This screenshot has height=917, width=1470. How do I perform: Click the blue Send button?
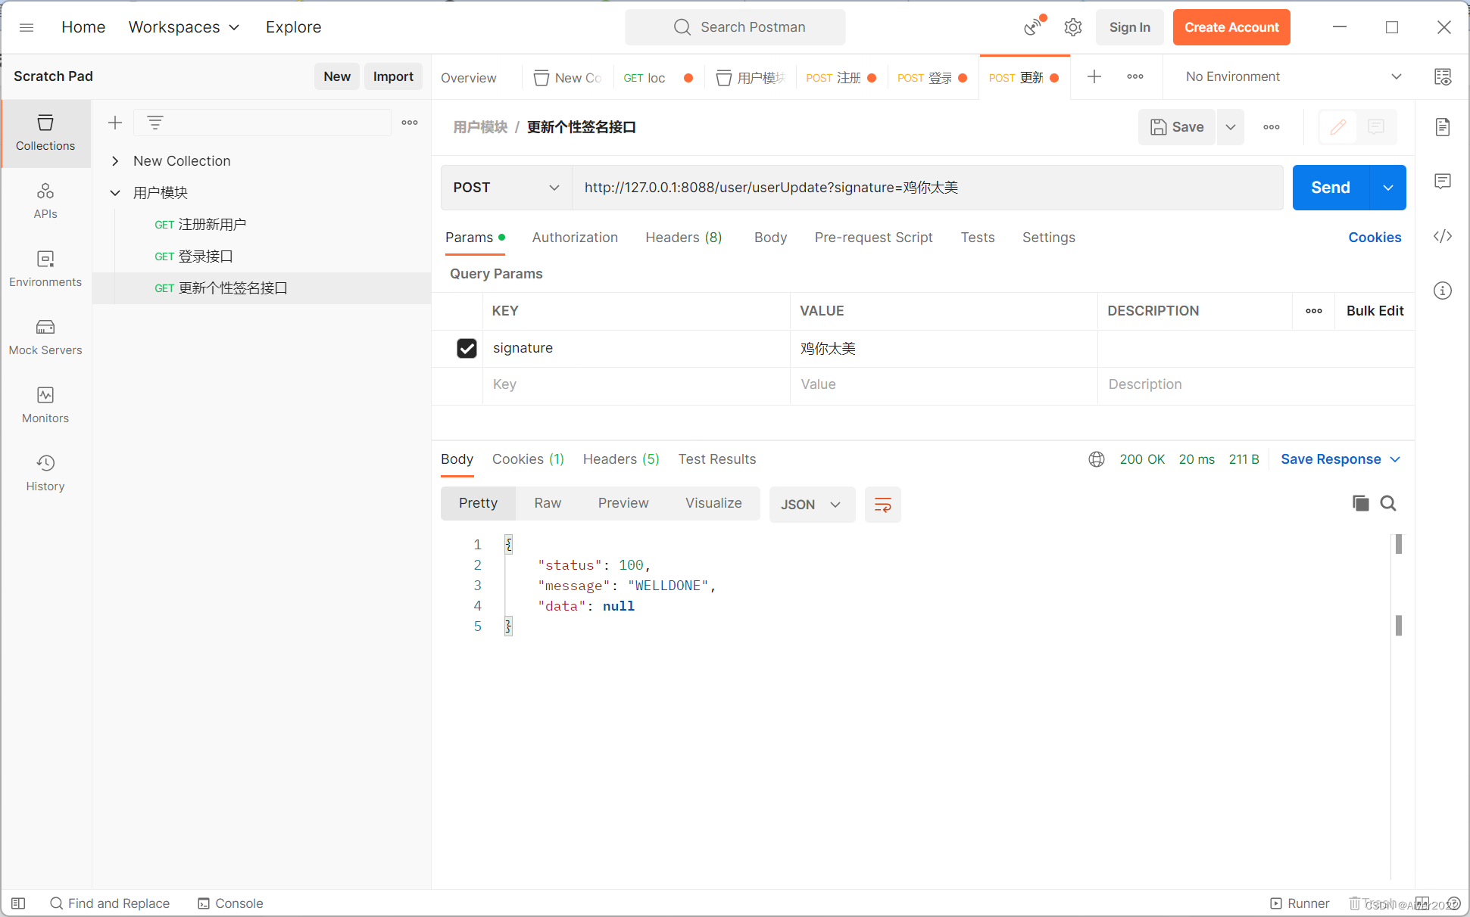(1330, 188)
